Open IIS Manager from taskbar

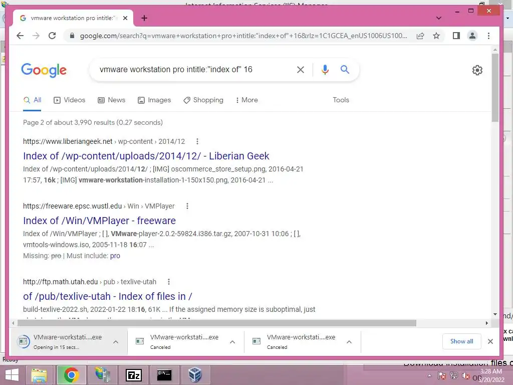click(x=102, y=375)
